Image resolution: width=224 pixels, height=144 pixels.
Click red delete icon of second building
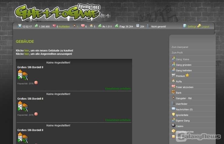pyautogui.click(x=36, y=114)
